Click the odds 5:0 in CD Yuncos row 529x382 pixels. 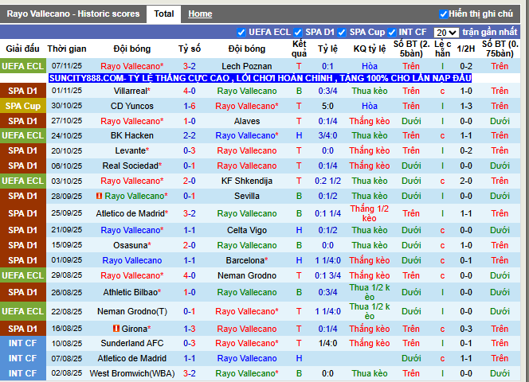[x=327, y=106]
